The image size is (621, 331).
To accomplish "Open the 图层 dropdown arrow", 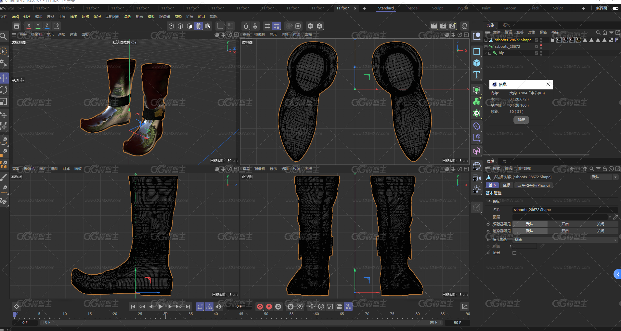I will 610,217.
